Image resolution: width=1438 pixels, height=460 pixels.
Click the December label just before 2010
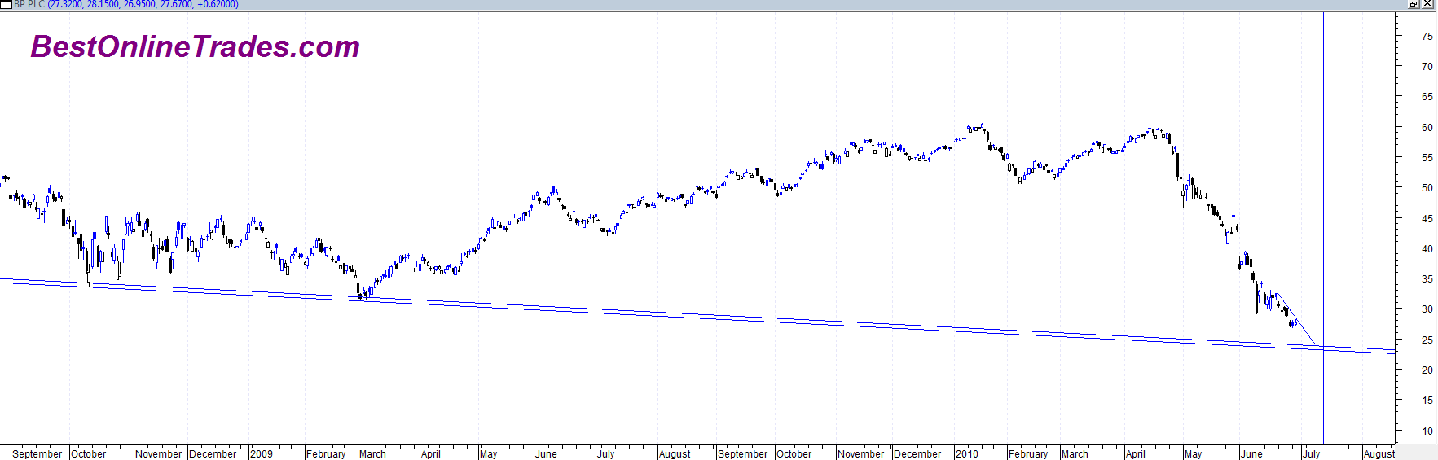tap(917, 454)
